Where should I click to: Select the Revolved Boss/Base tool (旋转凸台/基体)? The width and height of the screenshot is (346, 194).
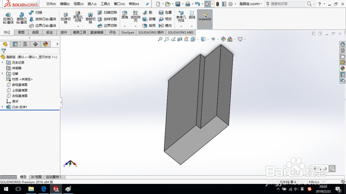21,18
